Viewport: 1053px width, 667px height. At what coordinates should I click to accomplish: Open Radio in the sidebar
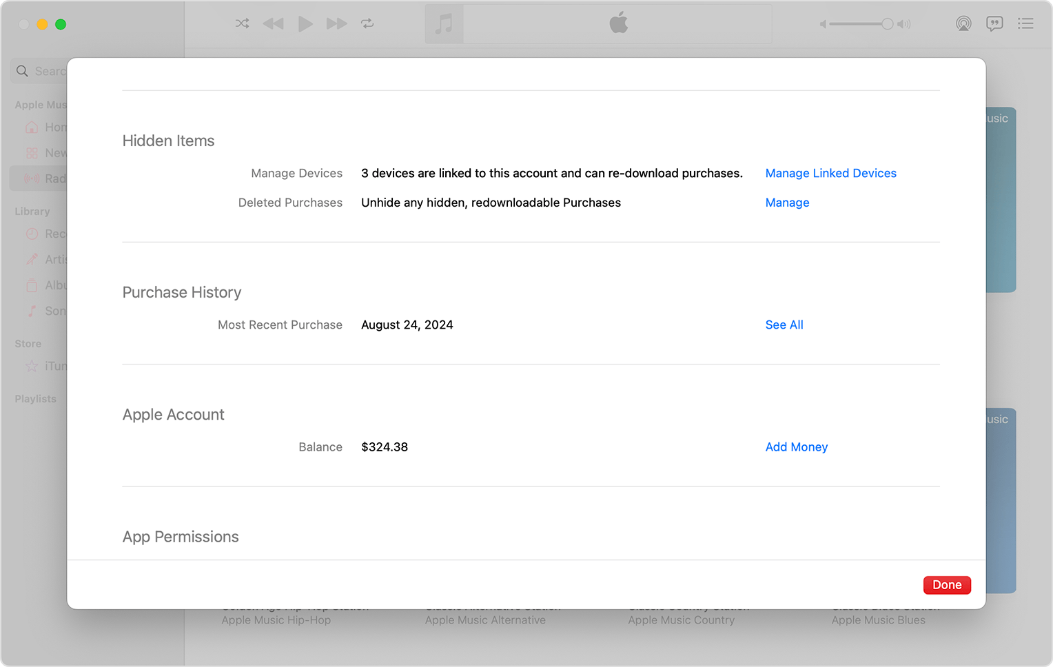coord(55,178)
